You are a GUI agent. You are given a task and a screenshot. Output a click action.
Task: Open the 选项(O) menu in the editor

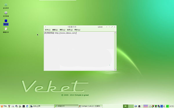(70, 30)
